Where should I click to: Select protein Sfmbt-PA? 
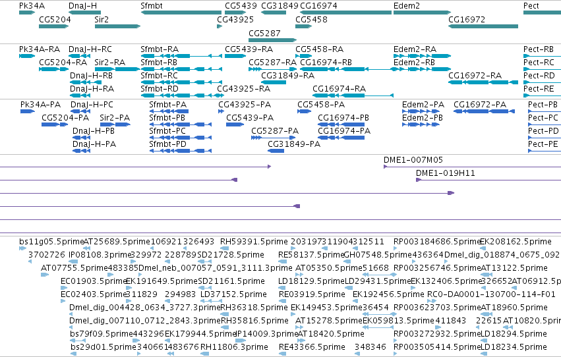click(x=169, y=111)
